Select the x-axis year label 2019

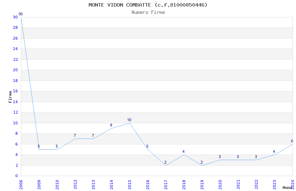[x=202, y=185]
